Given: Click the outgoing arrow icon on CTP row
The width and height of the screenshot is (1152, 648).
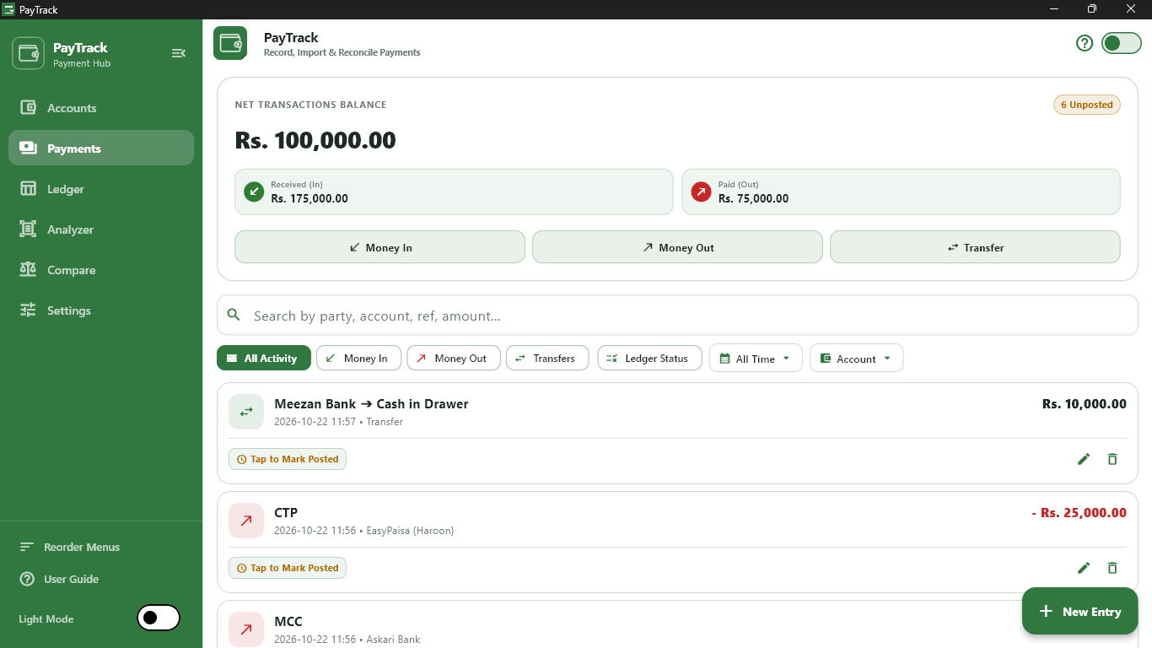Looking at the screenshot, I should coord(246,521).
